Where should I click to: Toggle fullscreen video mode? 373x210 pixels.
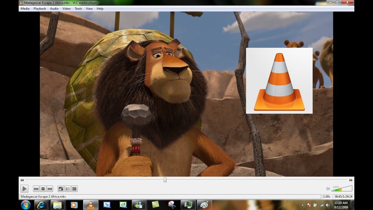(61, 189)
